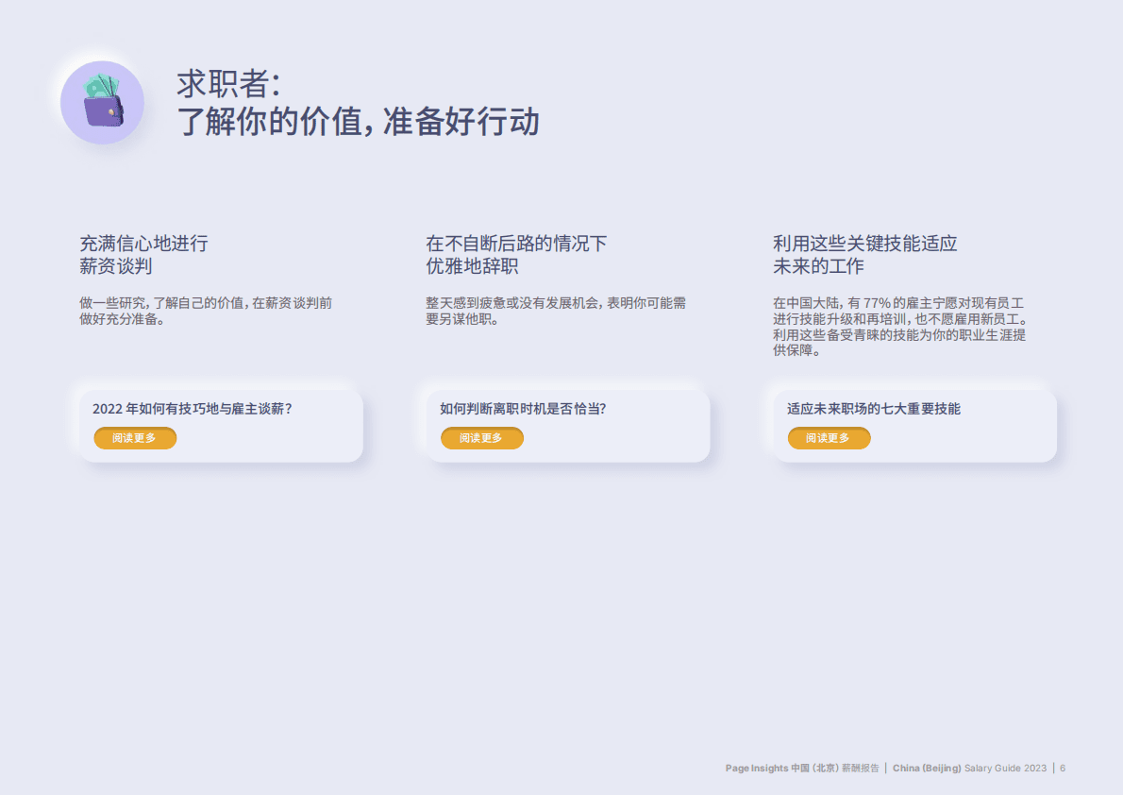Click the page number 6 in the footer
Viewport: 1123px width, 795px height.
[1062, 769]
